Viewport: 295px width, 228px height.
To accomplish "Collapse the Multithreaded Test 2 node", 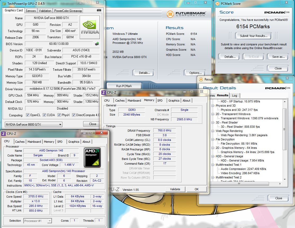I will 213,177.
